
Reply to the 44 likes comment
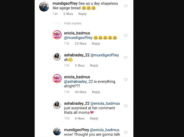(96, 92)
